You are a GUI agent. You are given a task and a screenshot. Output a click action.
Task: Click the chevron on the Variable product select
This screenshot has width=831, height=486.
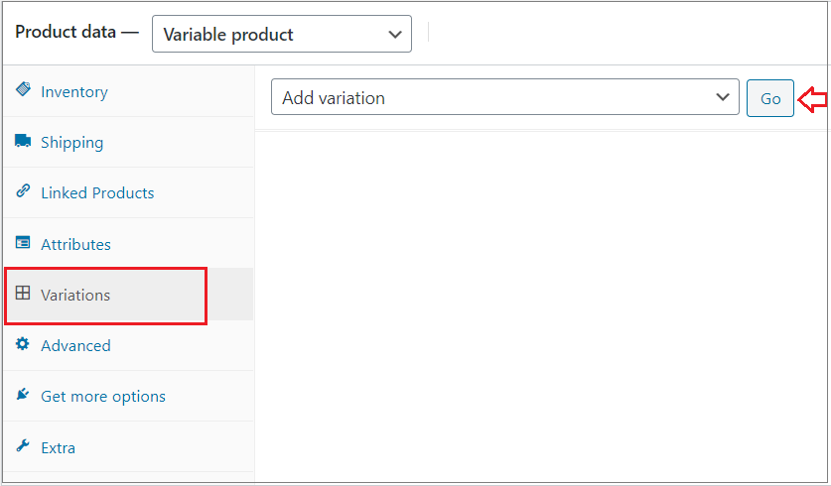point(394,34)
